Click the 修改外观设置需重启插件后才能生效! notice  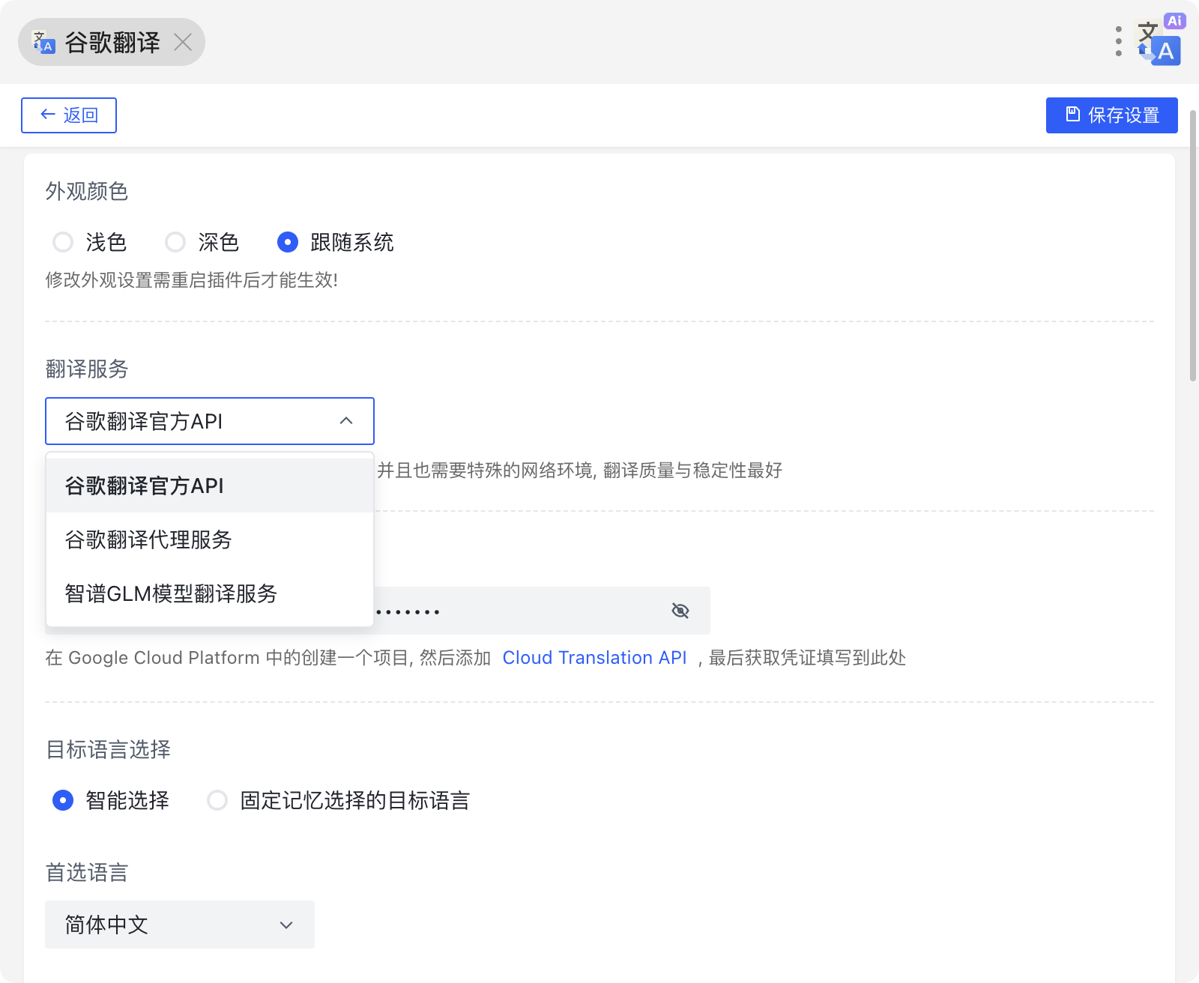pos(192,280)
